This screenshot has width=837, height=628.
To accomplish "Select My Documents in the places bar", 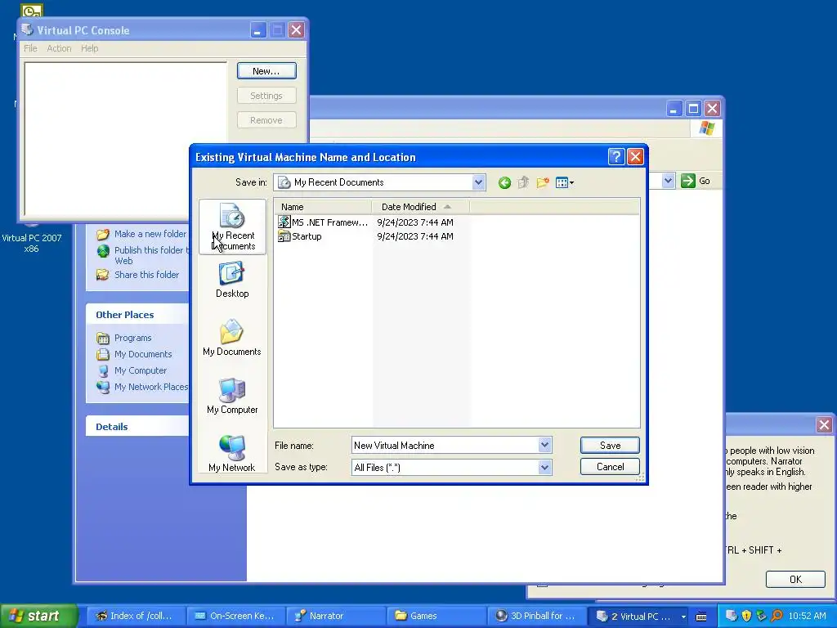I will (232, 338).
